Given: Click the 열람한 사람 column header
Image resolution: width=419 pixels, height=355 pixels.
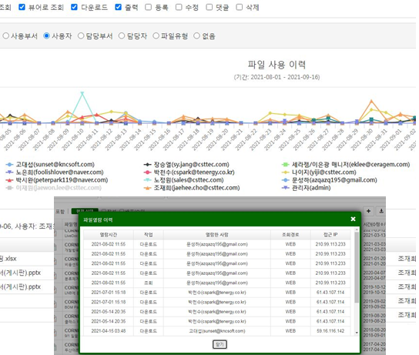Looking at the screenshot, I should [217, 235].
